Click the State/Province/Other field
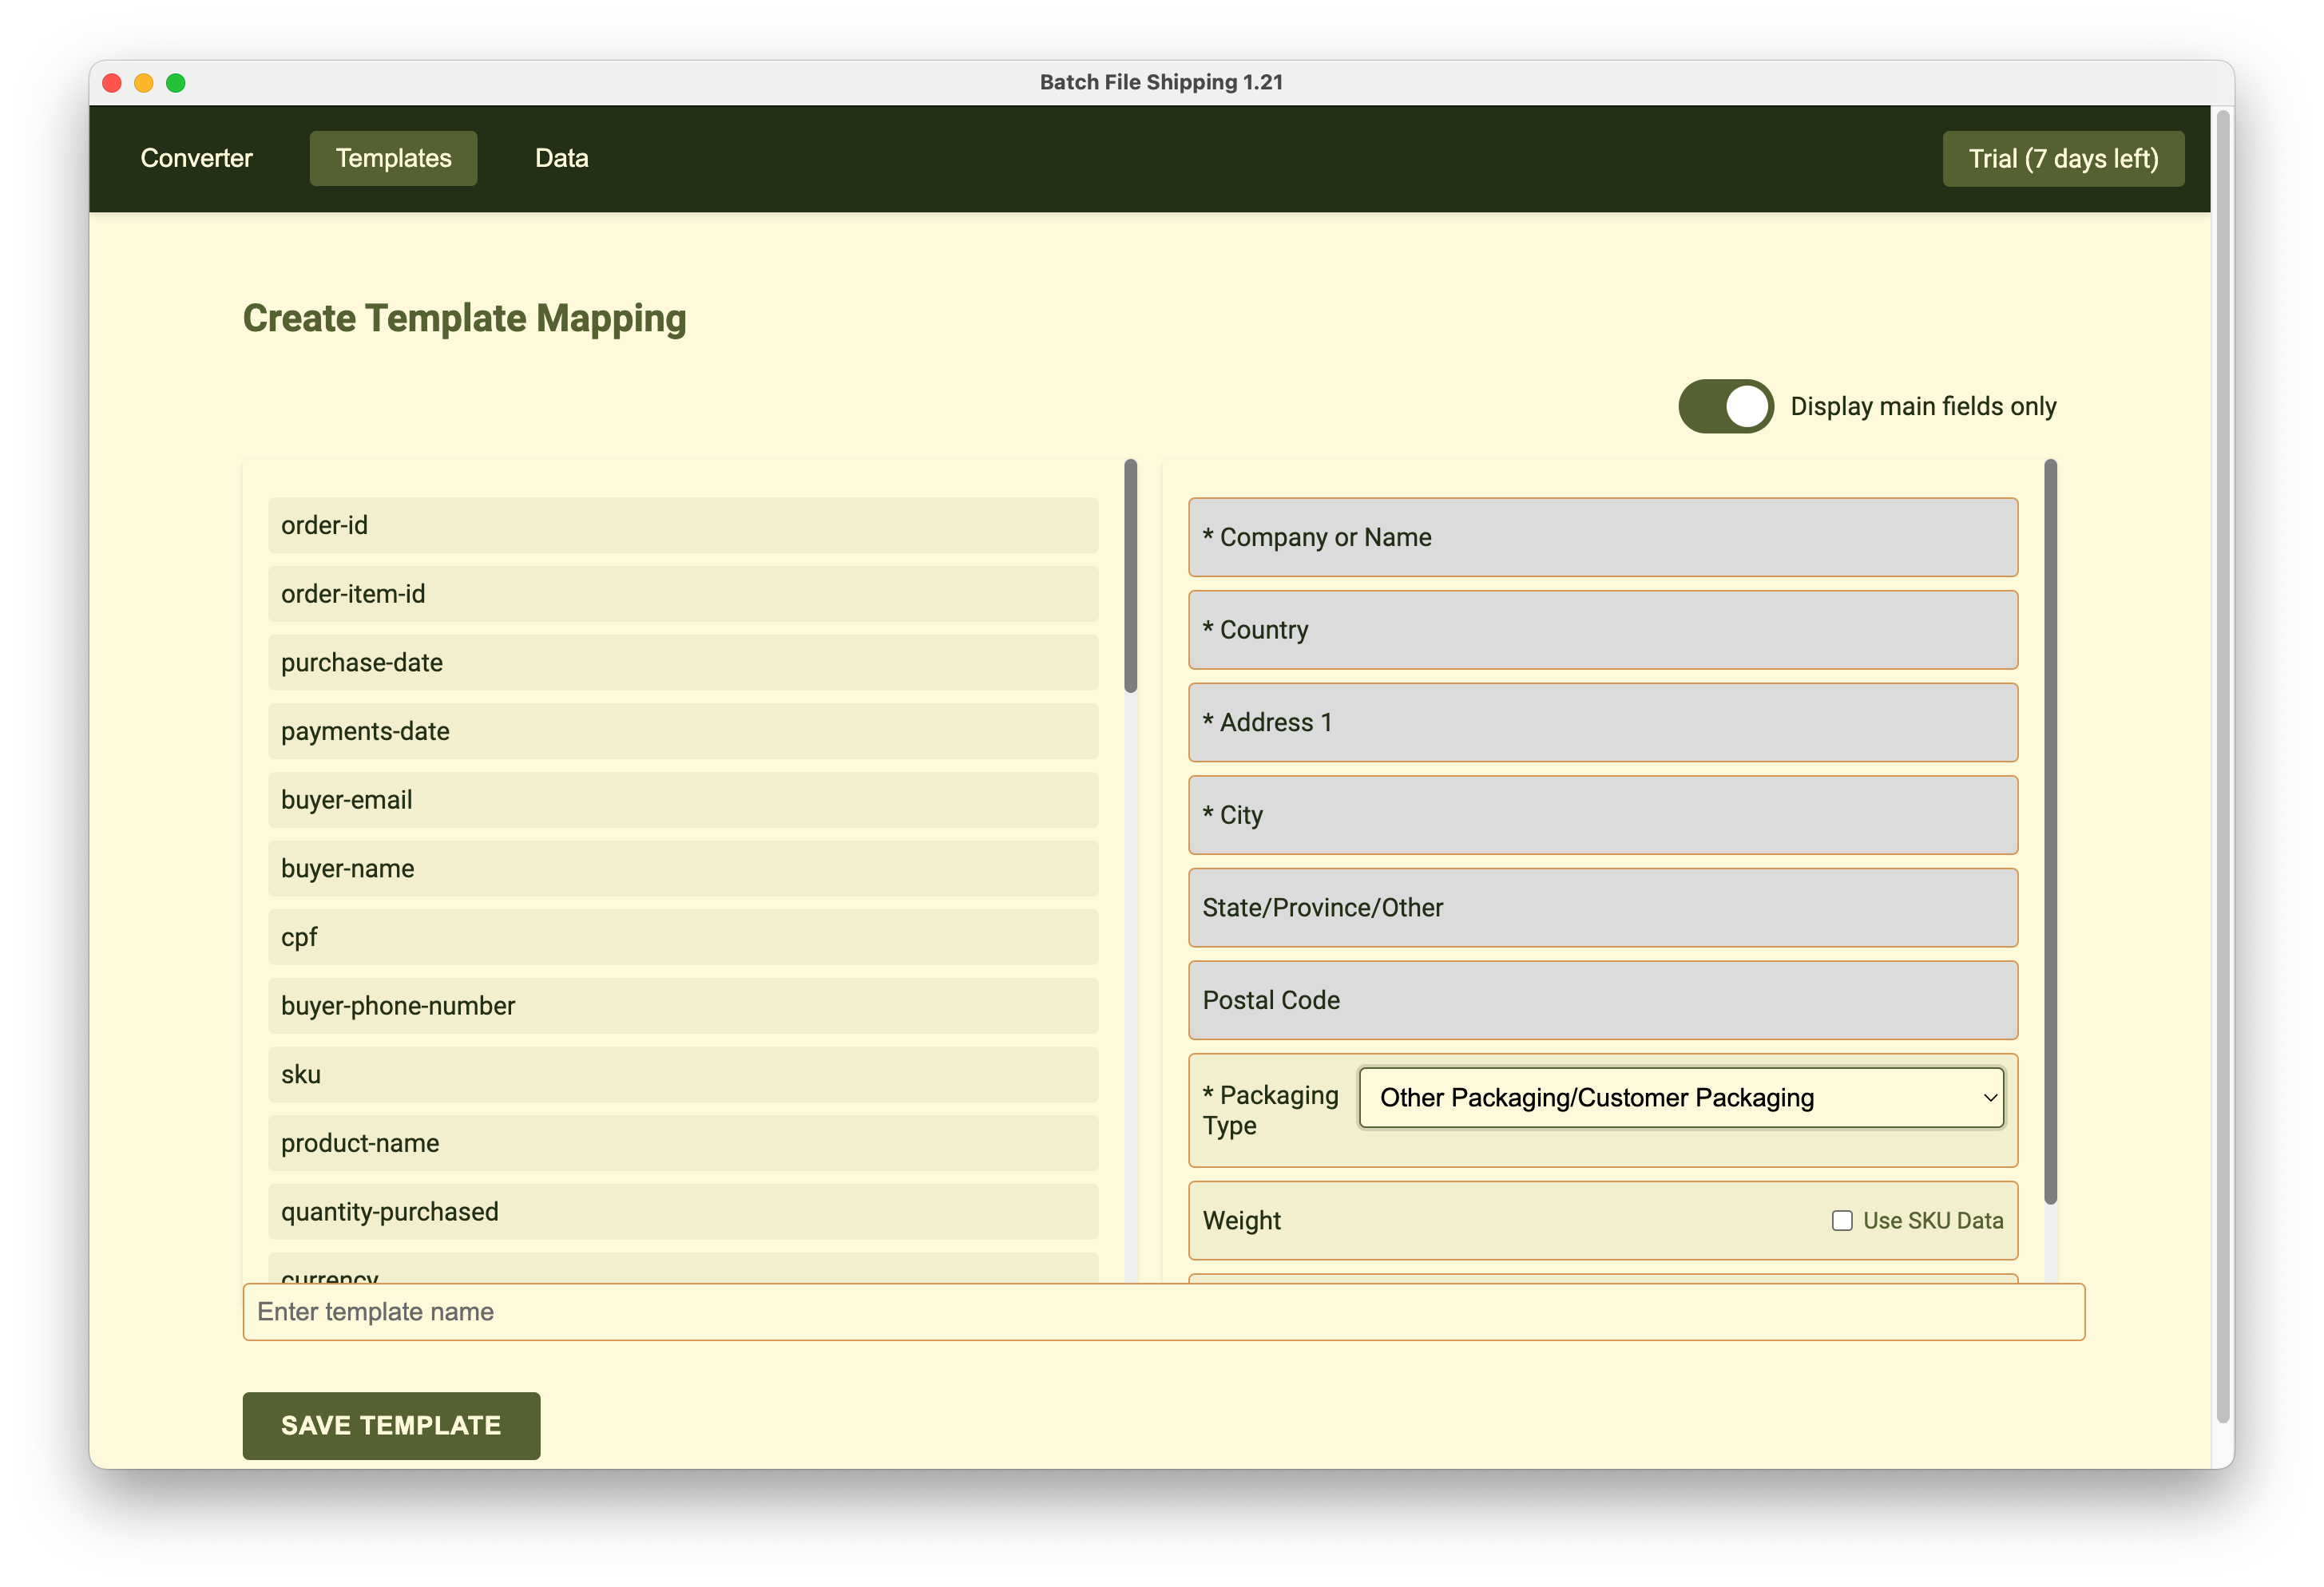Screen dimensions: 2324x1587 [1602, 908]
